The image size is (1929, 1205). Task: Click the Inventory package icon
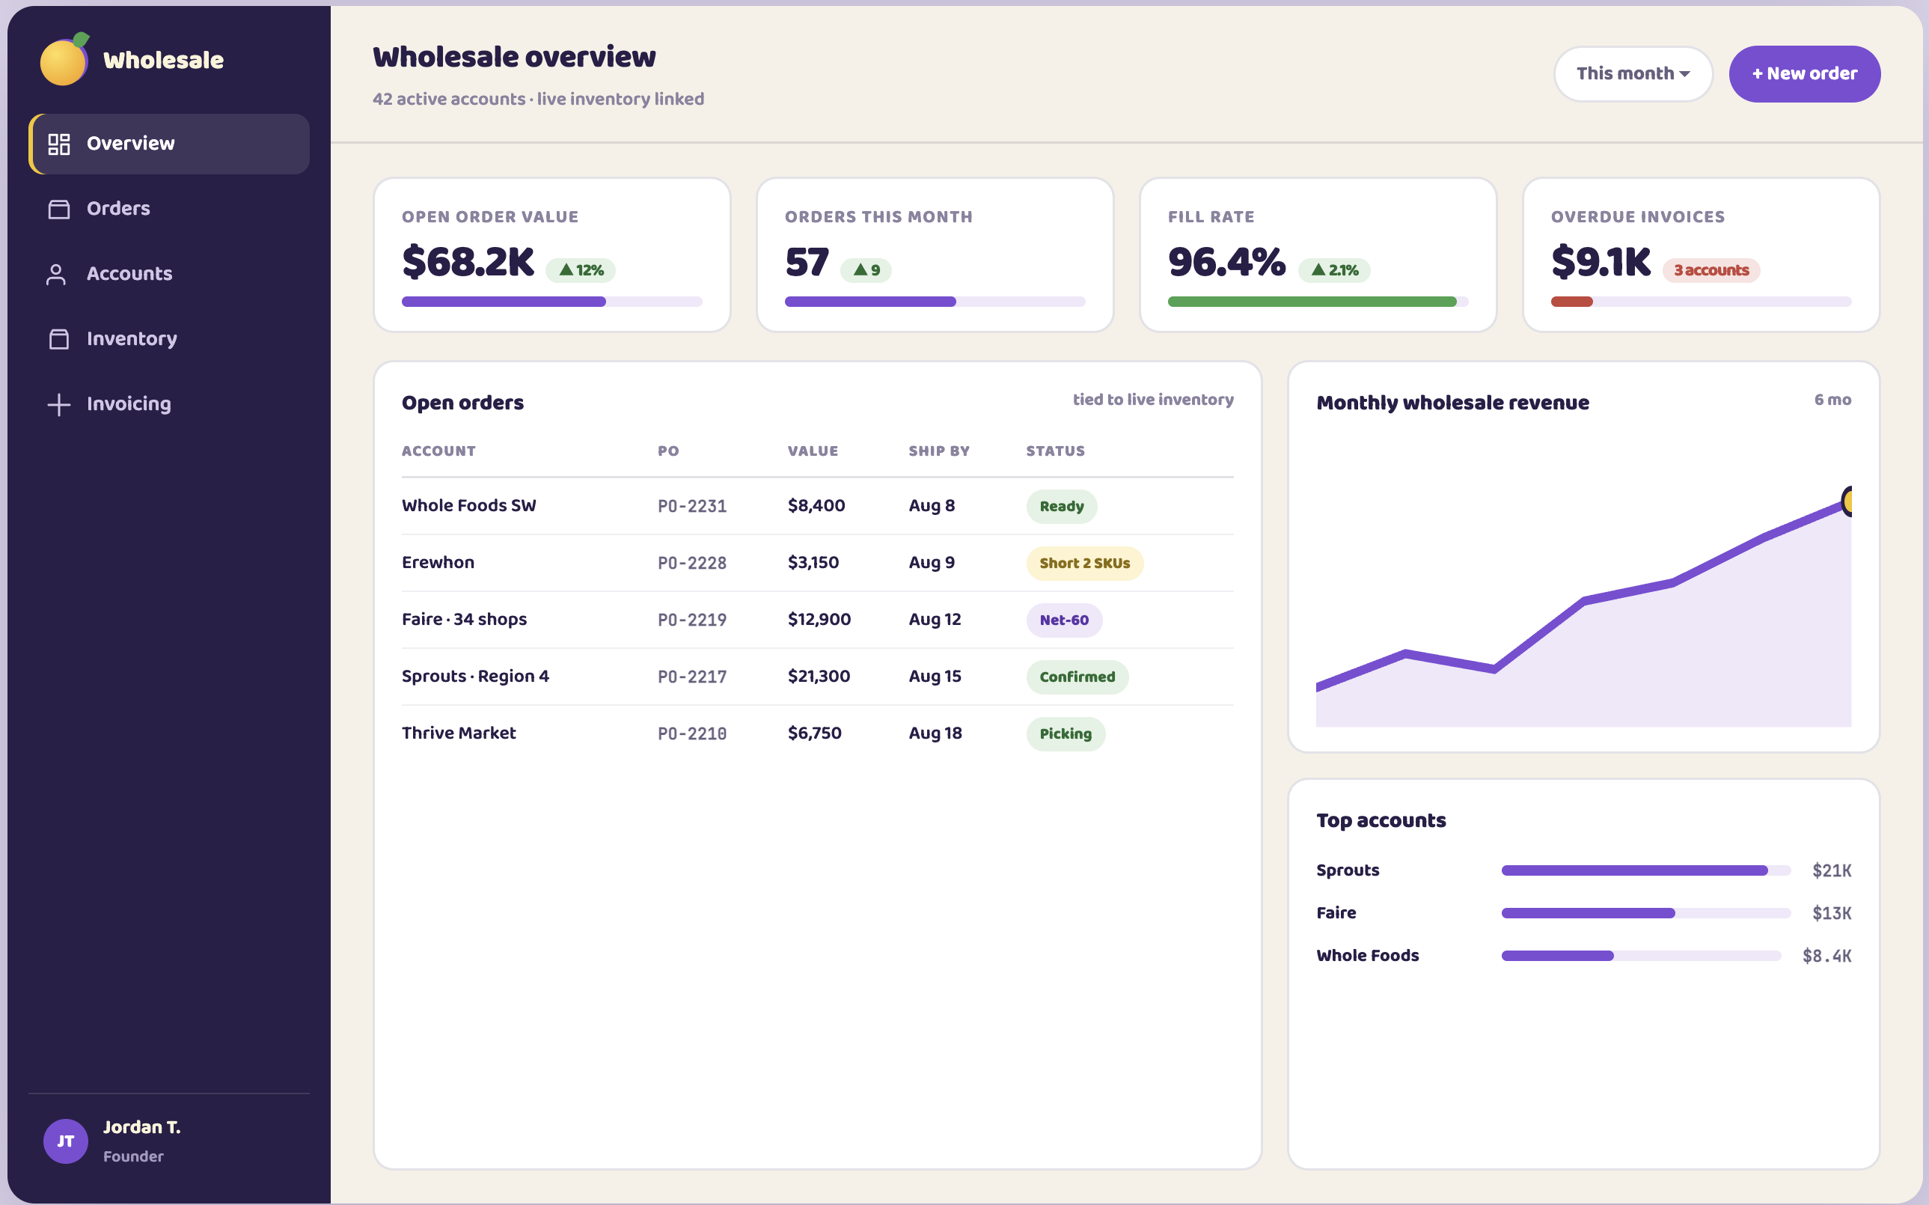[x=59, y=339]
